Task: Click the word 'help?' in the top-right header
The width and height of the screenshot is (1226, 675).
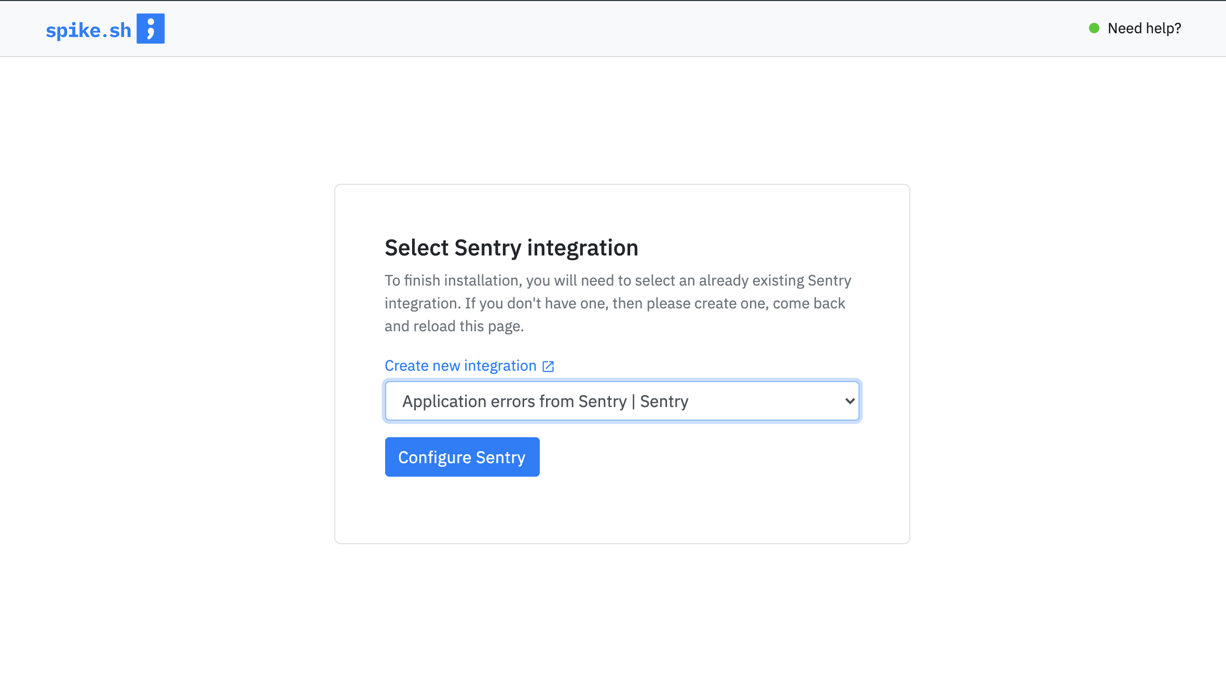Action: tap(1163, 28)
